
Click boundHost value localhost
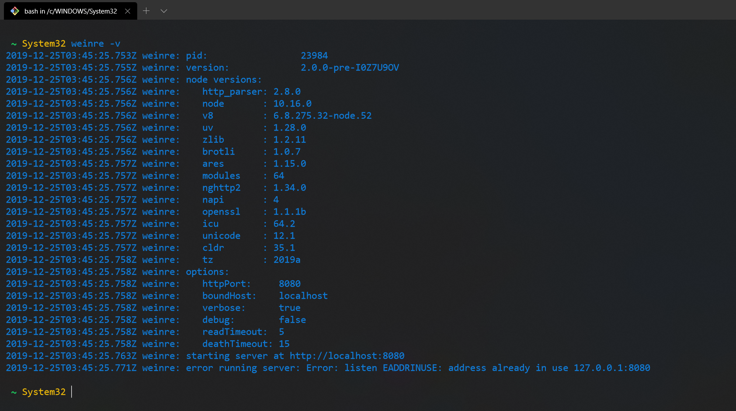tap(303, 296)
